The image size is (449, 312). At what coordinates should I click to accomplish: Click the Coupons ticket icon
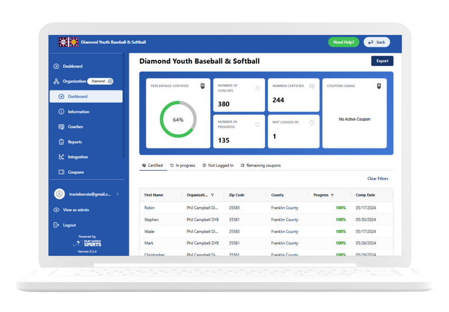[61, 173]
